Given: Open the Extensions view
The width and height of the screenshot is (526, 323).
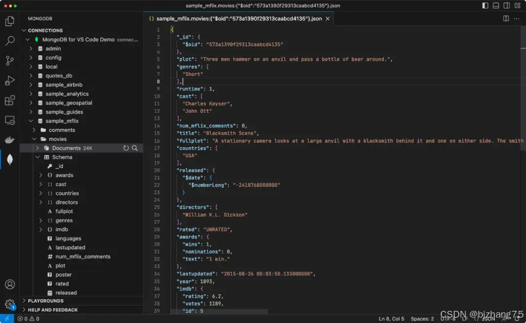Looking at the screenshot, I should click(10, 100).
